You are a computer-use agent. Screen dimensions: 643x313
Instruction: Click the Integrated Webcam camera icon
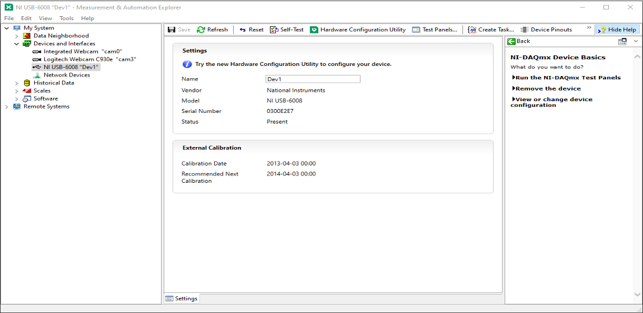(x=37, y=51)
